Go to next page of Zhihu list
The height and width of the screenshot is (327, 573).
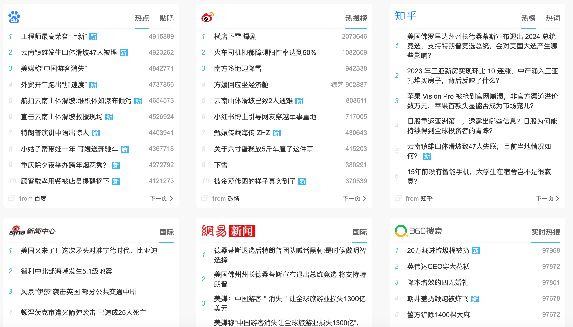(x=547, y=199)
